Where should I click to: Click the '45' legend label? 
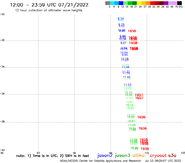click(x=172, y=7)
